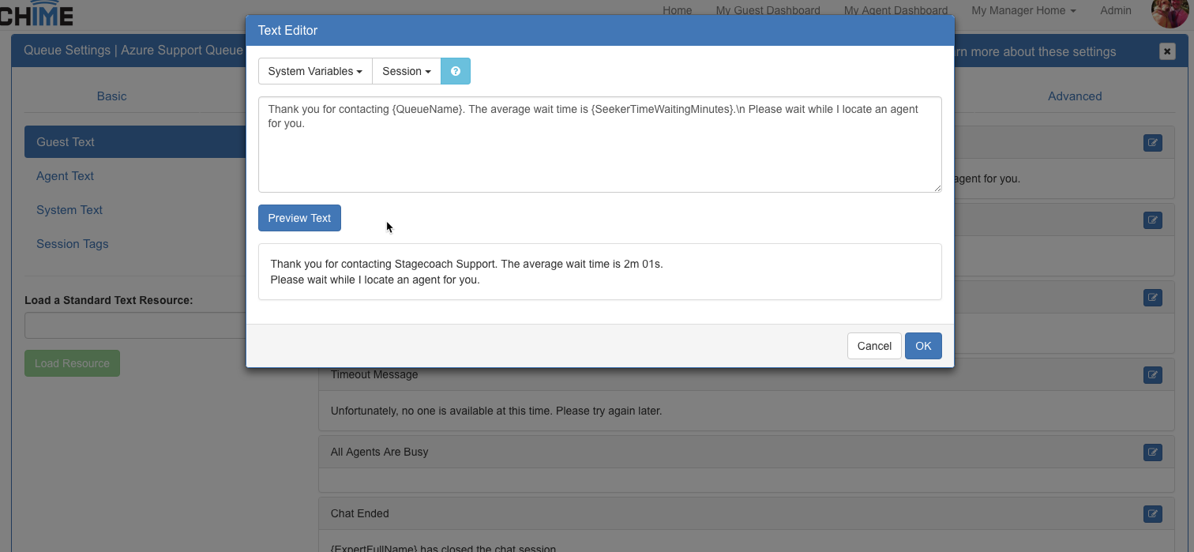Select System Text in the sidebar
Screen dimensions: 1194x552
click(69, 210)
